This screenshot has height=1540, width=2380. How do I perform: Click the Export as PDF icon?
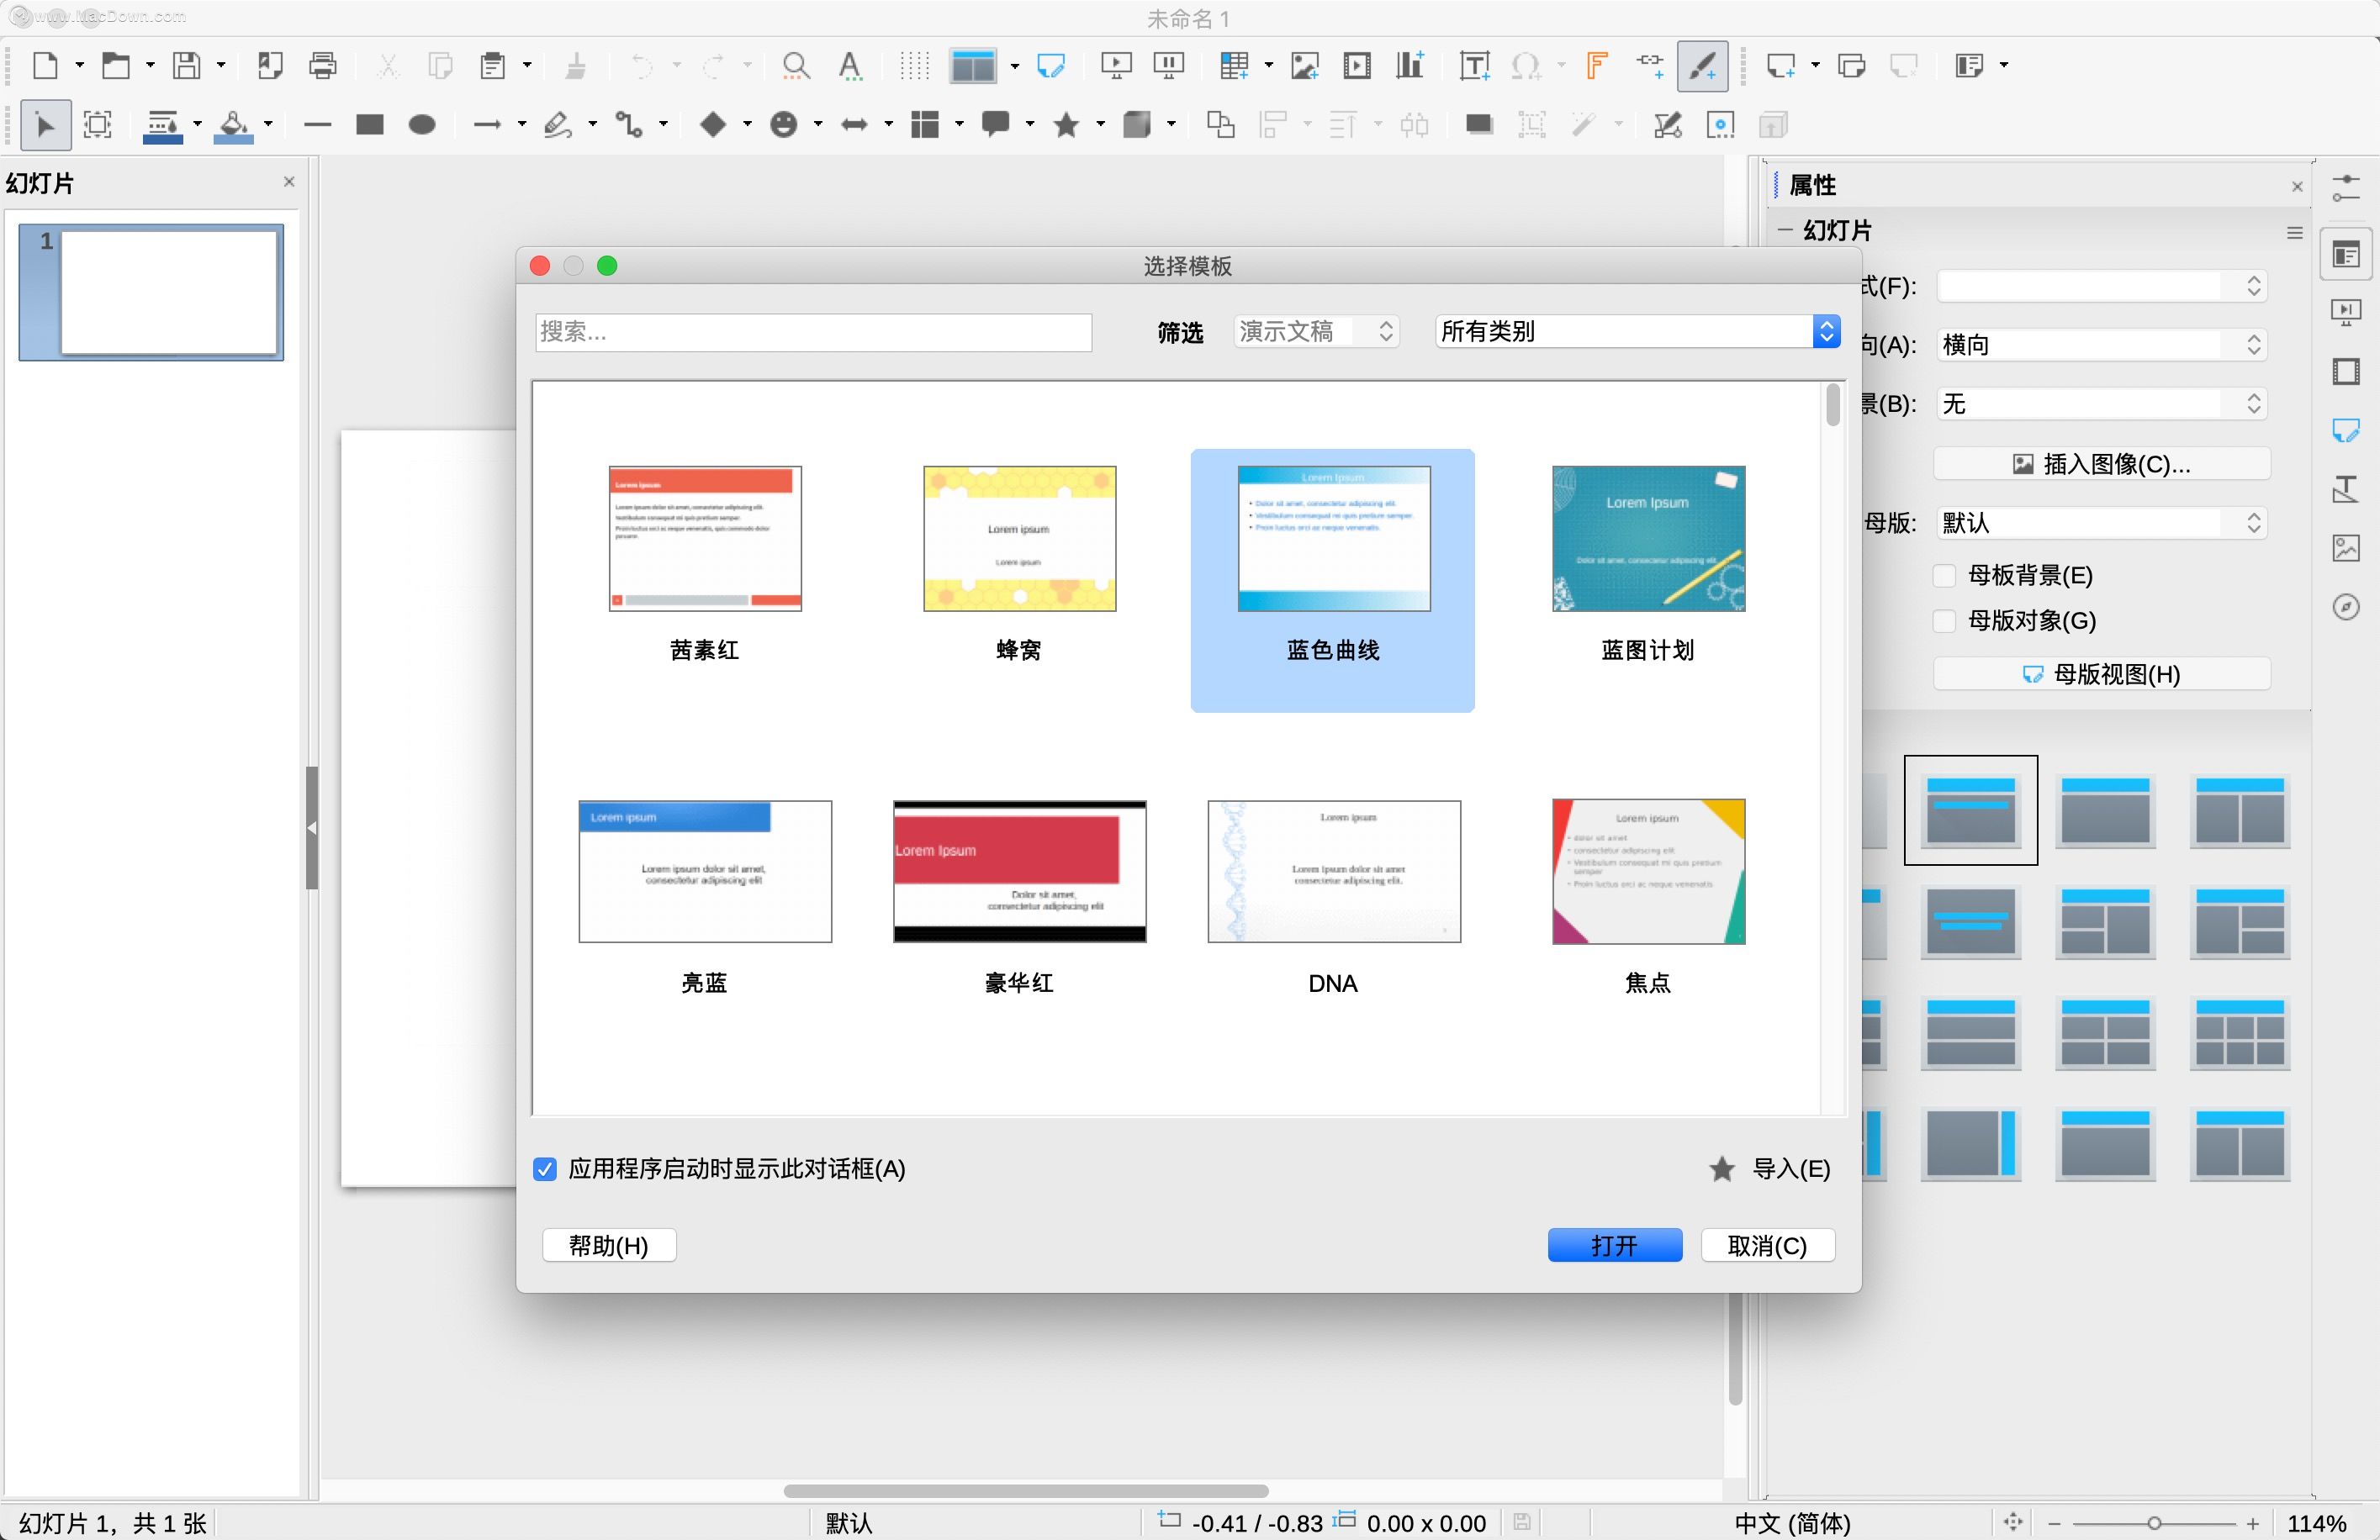(270, 66)
